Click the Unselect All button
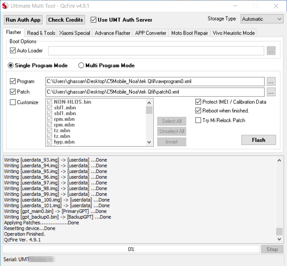This screenshot has width=287, height=266. click(172, 132)
